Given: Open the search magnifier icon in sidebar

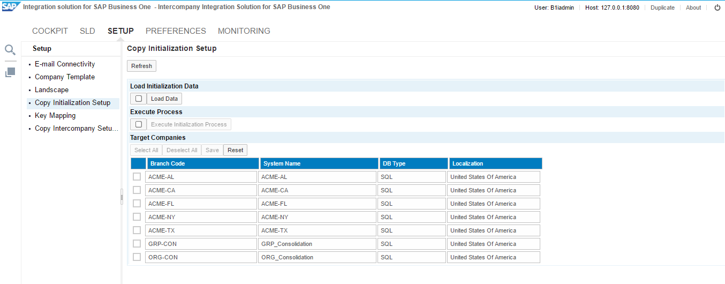Looking at the screenshot, I should pos(10,50).
